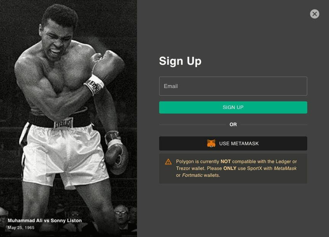
Task: Click the word Polygon in the notice
Action: pyautogui.click(x=185, y=162)
